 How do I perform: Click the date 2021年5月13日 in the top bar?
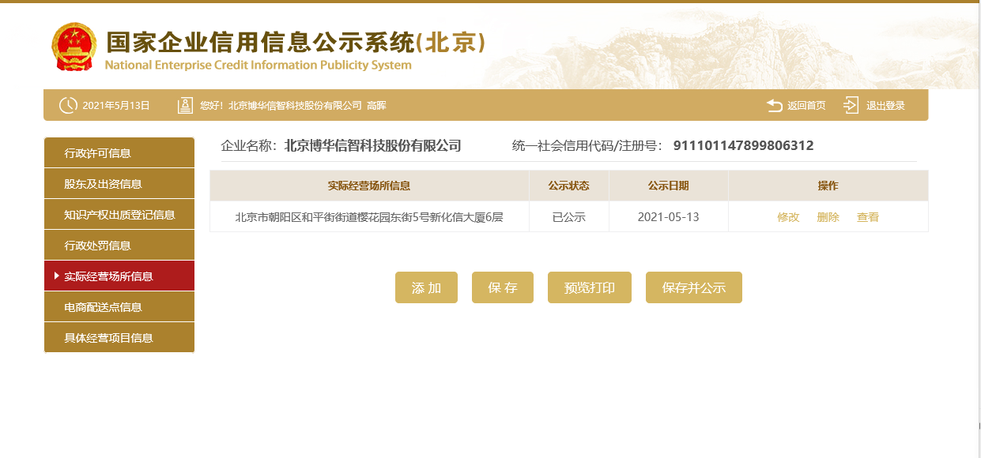coord(116,106)
